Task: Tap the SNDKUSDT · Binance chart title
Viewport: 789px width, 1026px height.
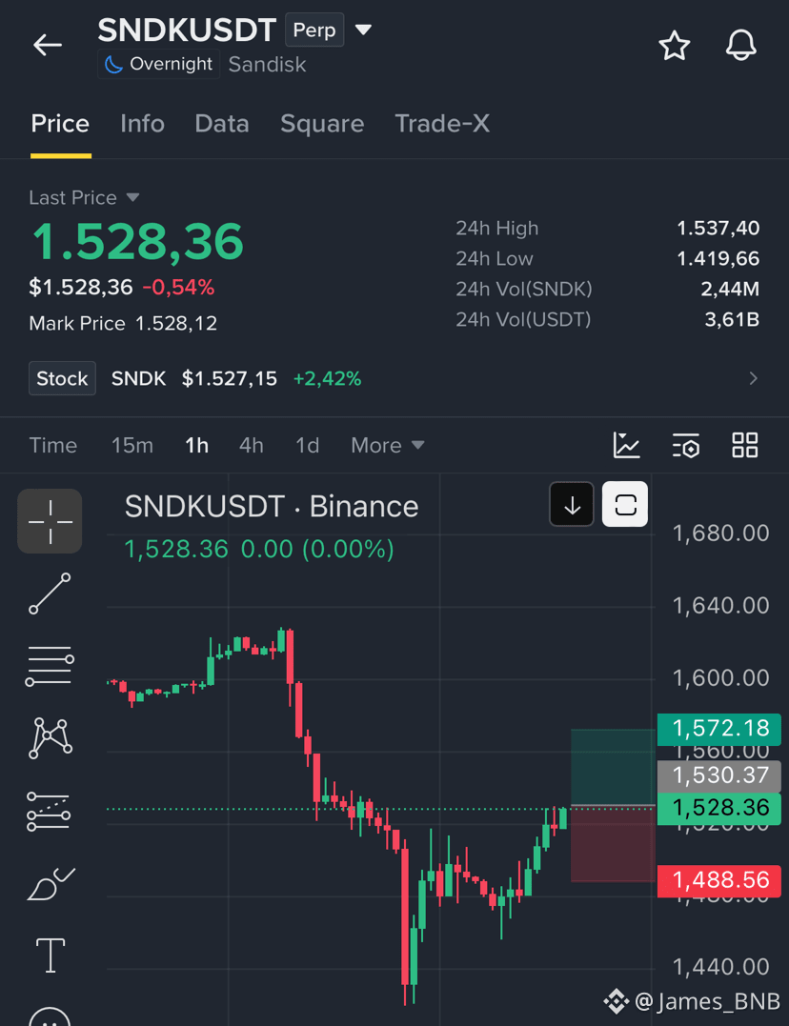Action: pyautogui.click(x=271, y=507)
